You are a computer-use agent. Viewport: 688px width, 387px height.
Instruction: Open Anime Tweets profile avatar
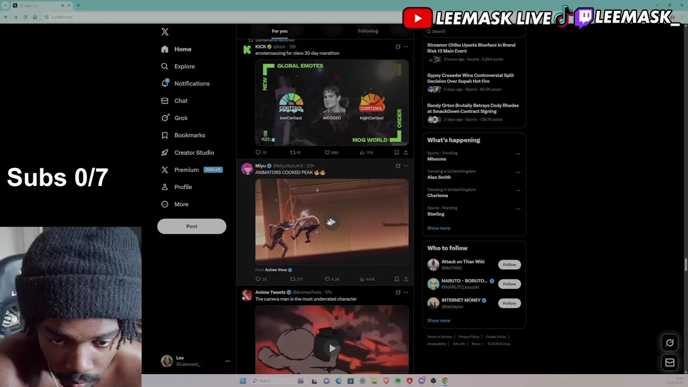point(247,295)
